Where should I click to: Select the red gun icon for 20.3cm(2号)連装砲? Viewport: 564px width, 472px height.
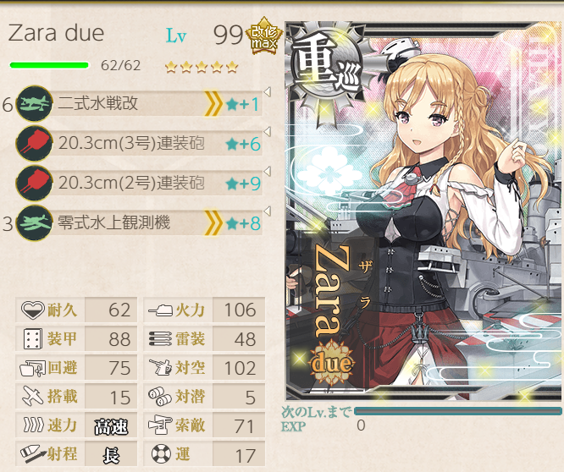(35, 184)
